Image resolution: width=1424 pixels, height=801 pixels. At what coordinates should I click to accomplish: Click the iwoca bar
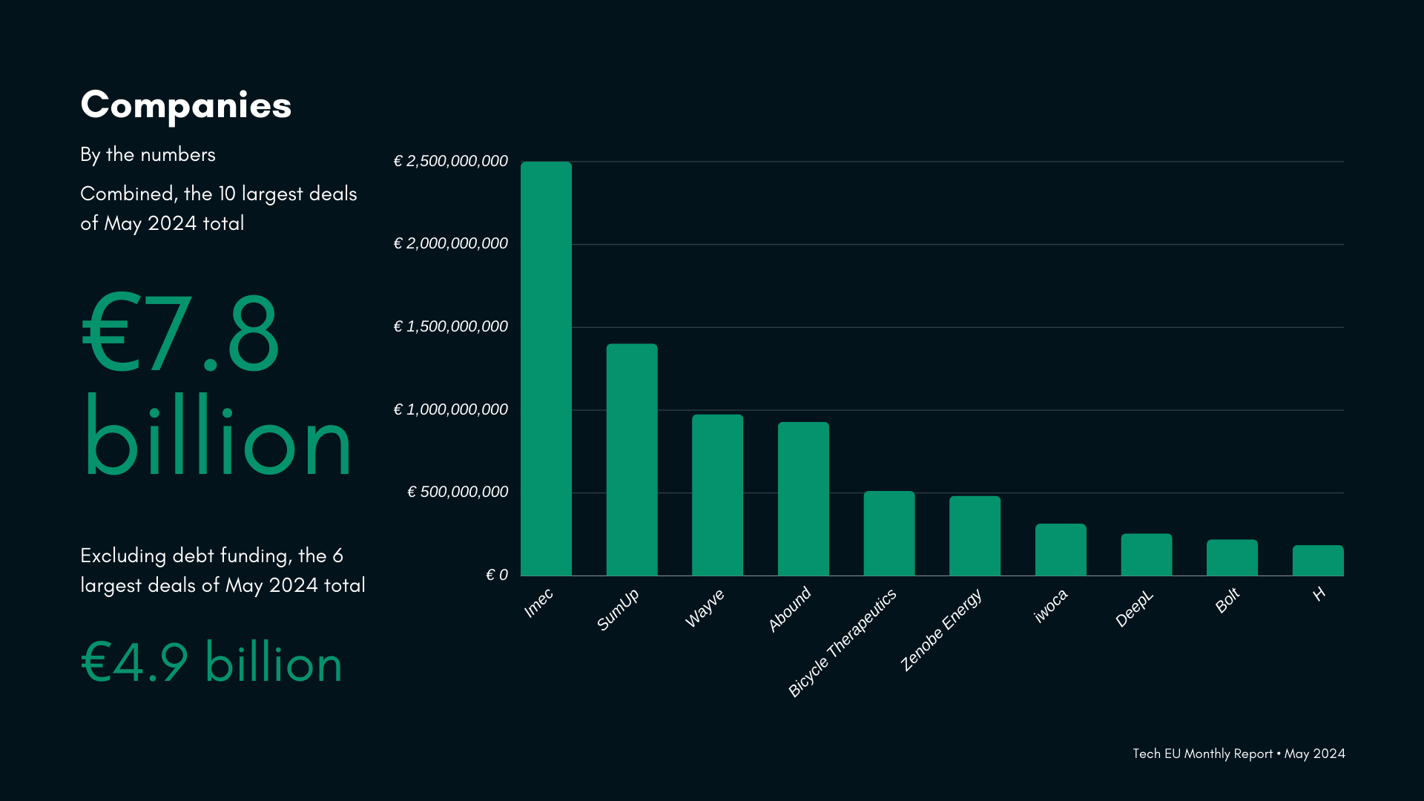(1061, 550)
